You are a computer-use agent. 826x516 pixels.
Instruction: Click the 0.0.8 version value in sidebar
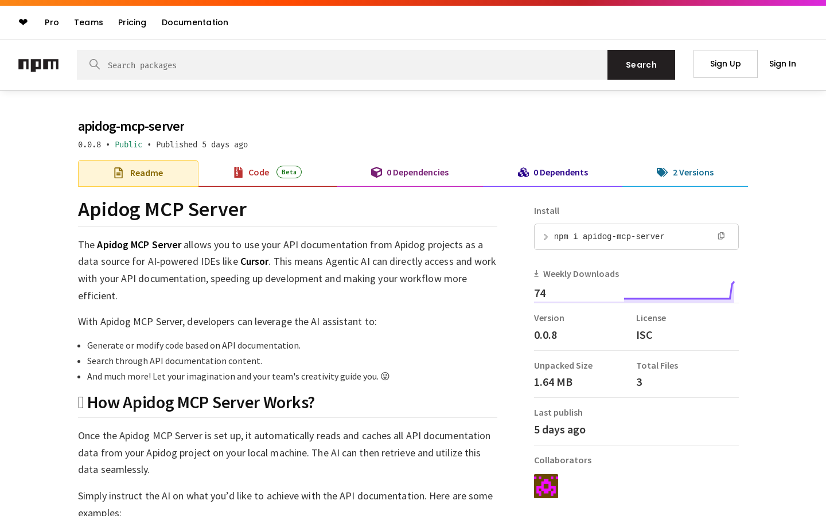tap(546, 335)
